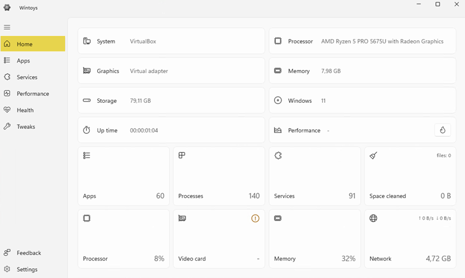Open the Services tile showing 91
465x278 pixels.
[314, 176]
